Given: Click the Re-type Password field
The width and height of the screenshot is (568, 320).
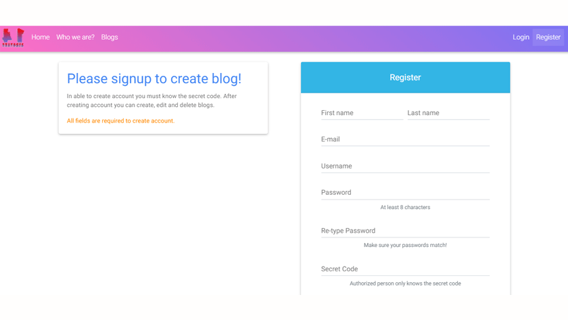Looking at the screenshot, I should point(405,231).
